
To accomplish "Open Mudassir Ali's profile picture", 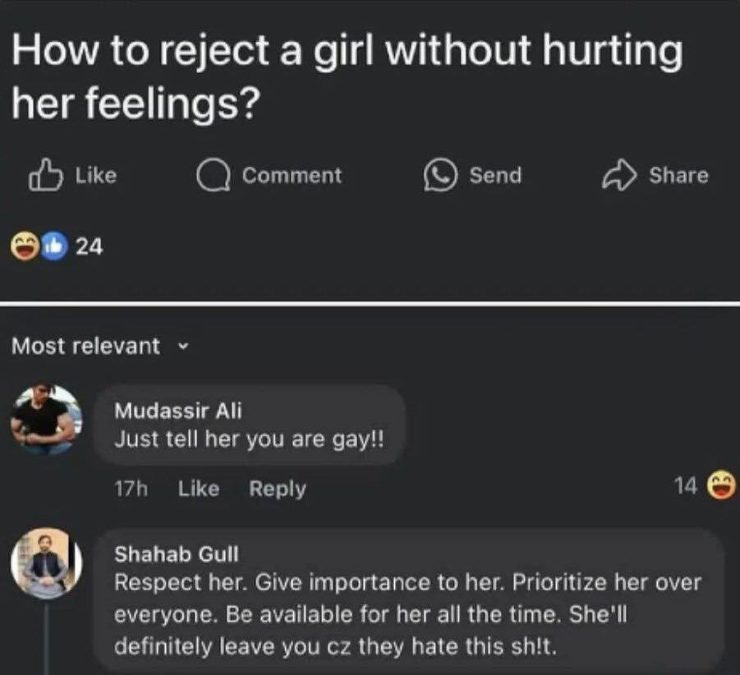I will coord(46,420).
